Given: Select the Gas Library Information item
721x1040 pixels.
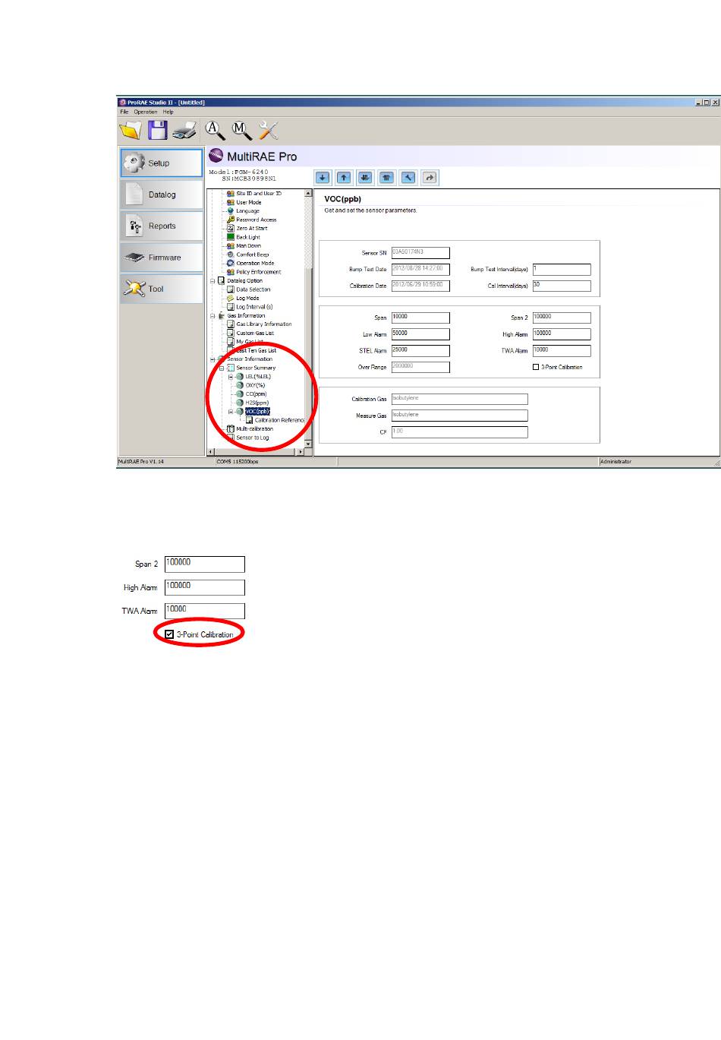Looking at the screenshot, I should pyautogui.click(x=263, y=324).
